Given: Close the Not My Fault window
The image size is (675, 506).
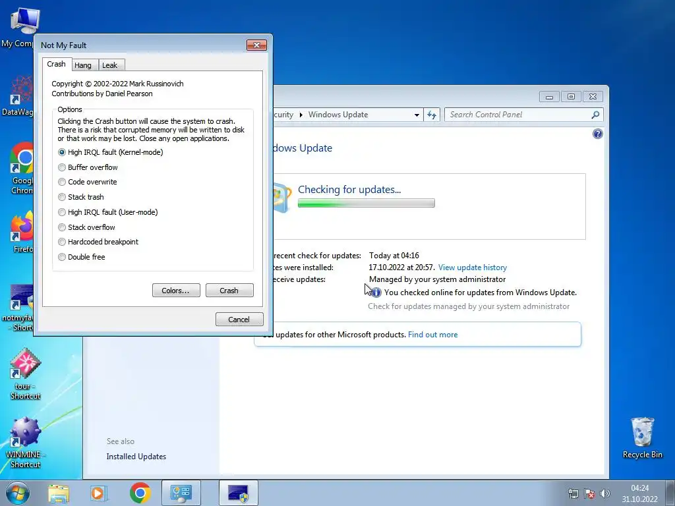Looking at the screenshot, I should (256, 45).
